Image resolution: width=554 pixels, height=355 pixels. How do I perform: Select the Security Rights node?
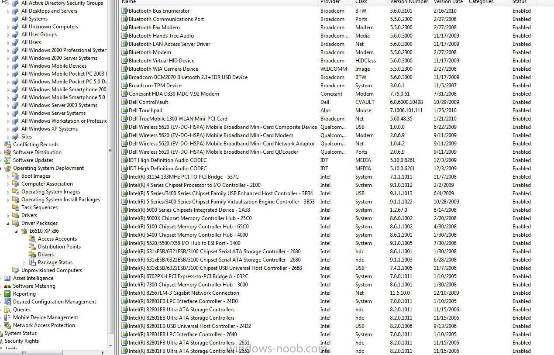[22, 341]
